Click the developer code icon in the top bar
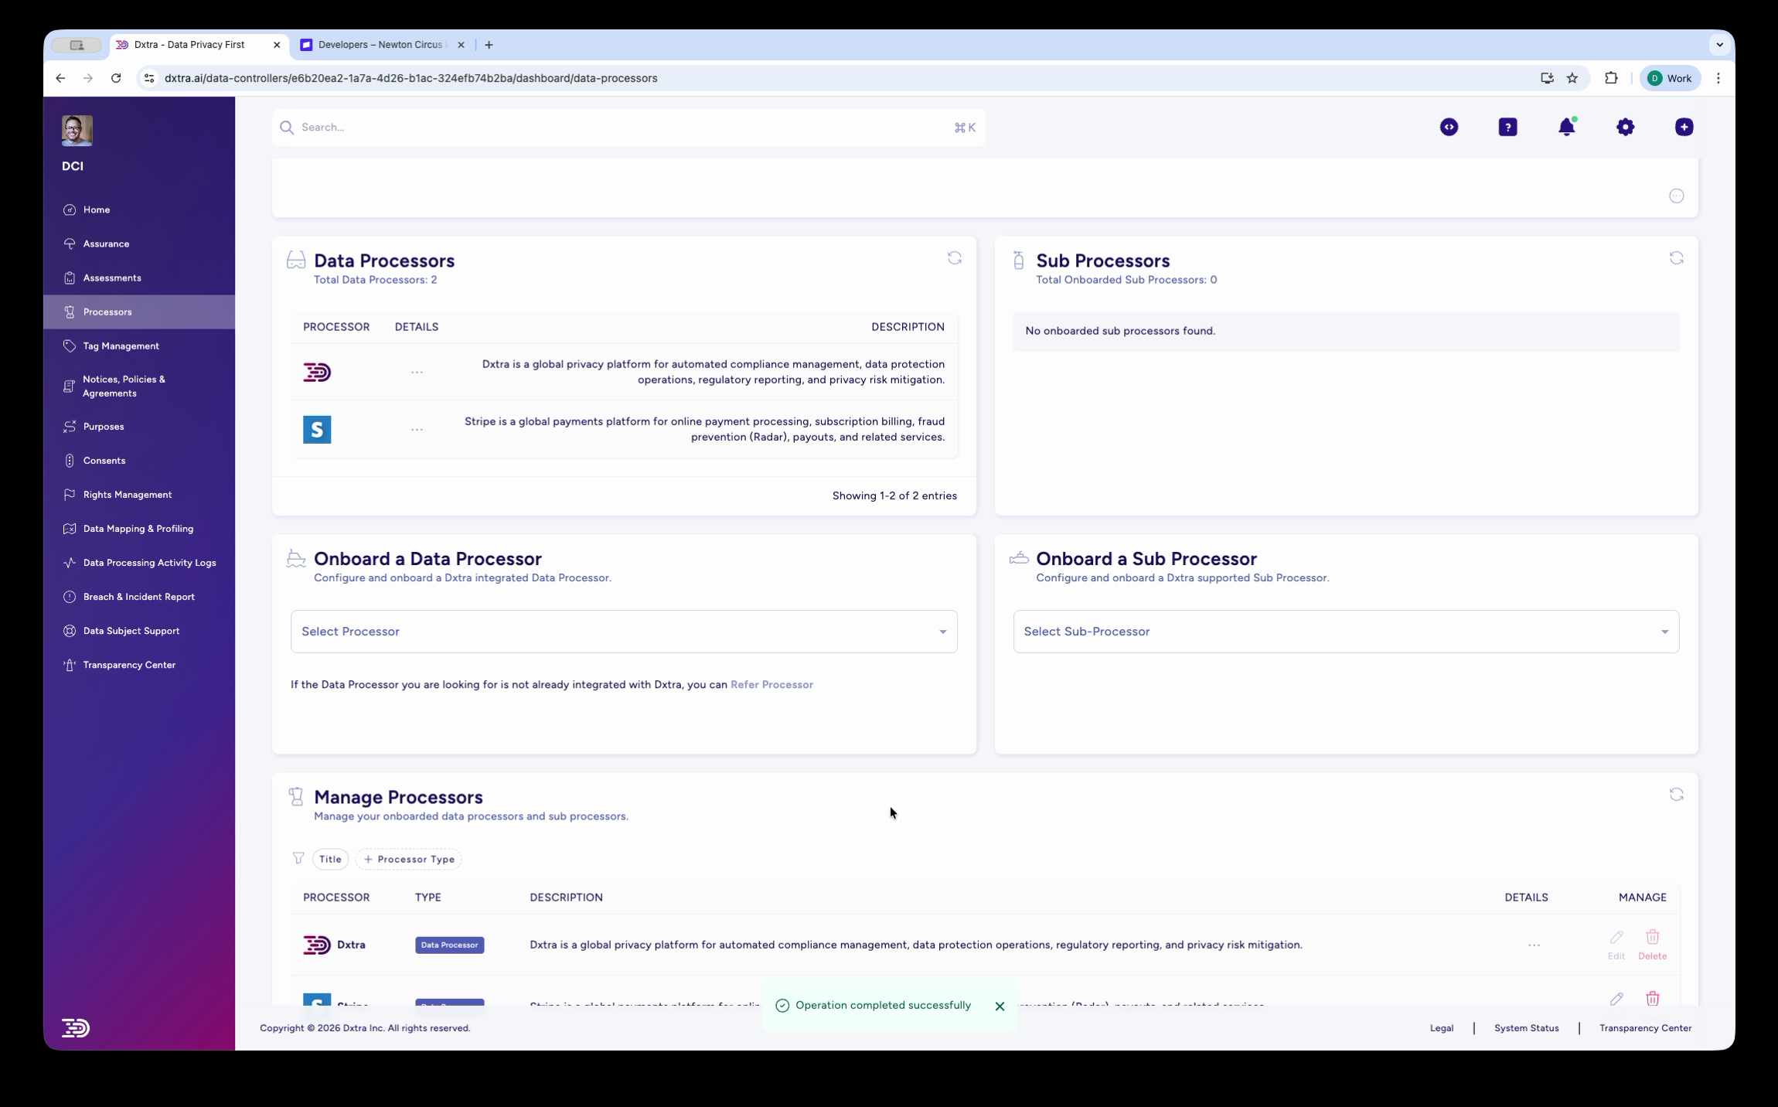 coord(1449,127)
